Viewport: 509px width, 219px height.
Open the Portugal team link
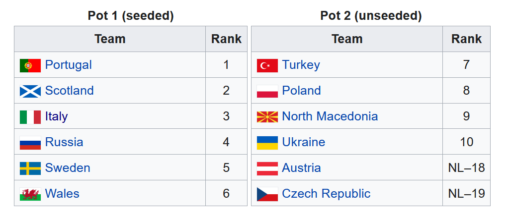(x=68, y=65)
